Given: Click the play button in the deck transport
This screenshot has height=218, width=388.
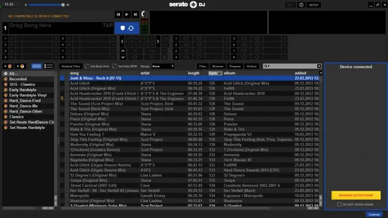Looking at the screenshot, I should (127, 15).
